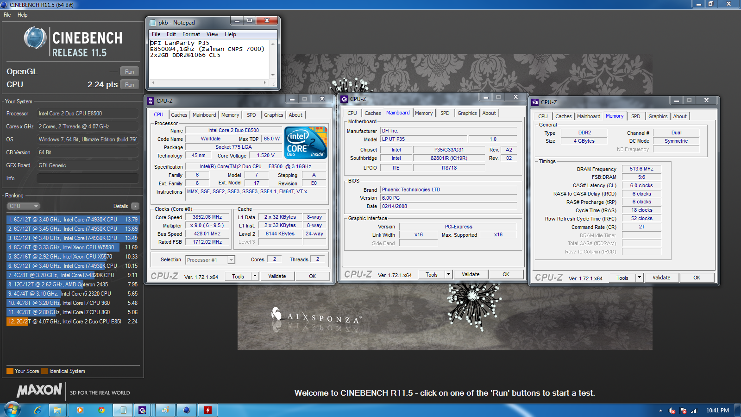The image size is (741, 417).
Task: Click the CINEBENCH title bar icon
Action: [4, 5]
